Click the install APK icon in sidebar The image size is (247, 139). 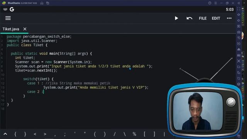239,55
